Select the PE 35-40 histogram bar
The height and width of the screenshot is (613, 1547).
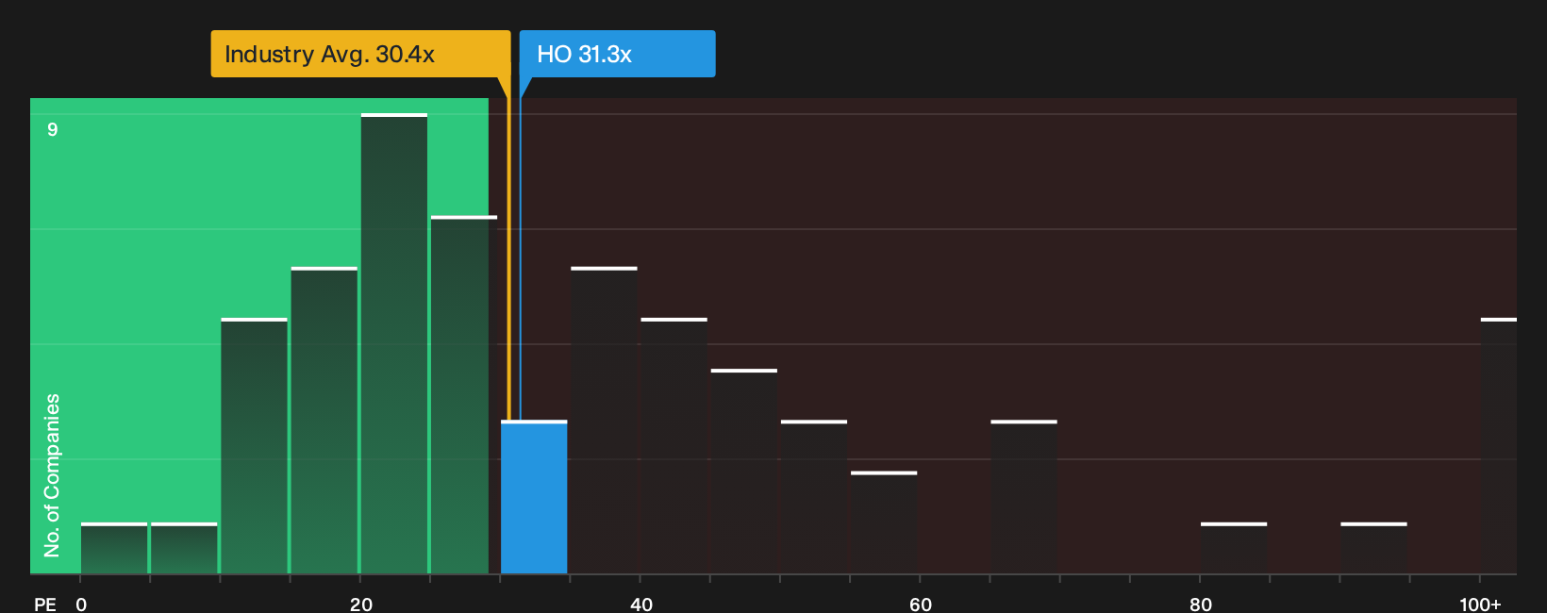(x=605, y=421)
